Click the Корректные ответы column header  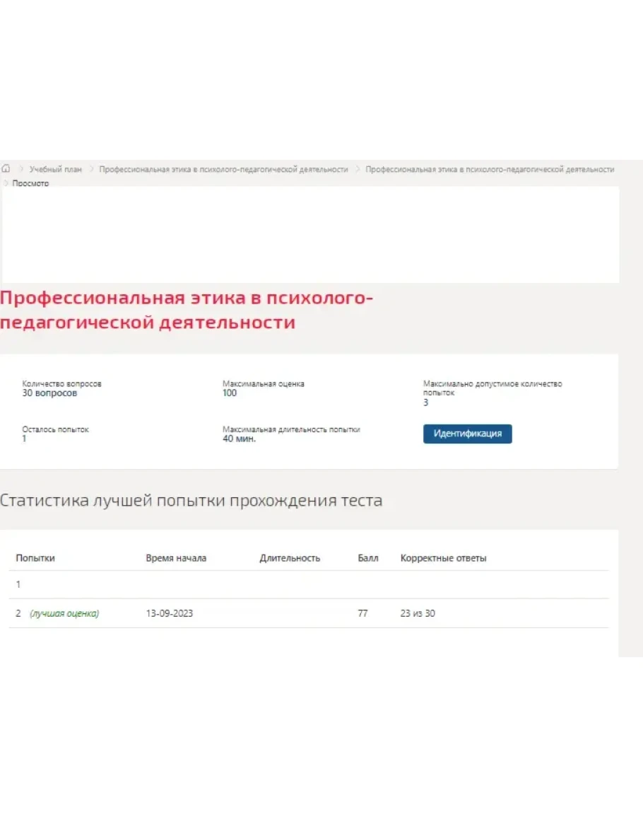(443, 558)
